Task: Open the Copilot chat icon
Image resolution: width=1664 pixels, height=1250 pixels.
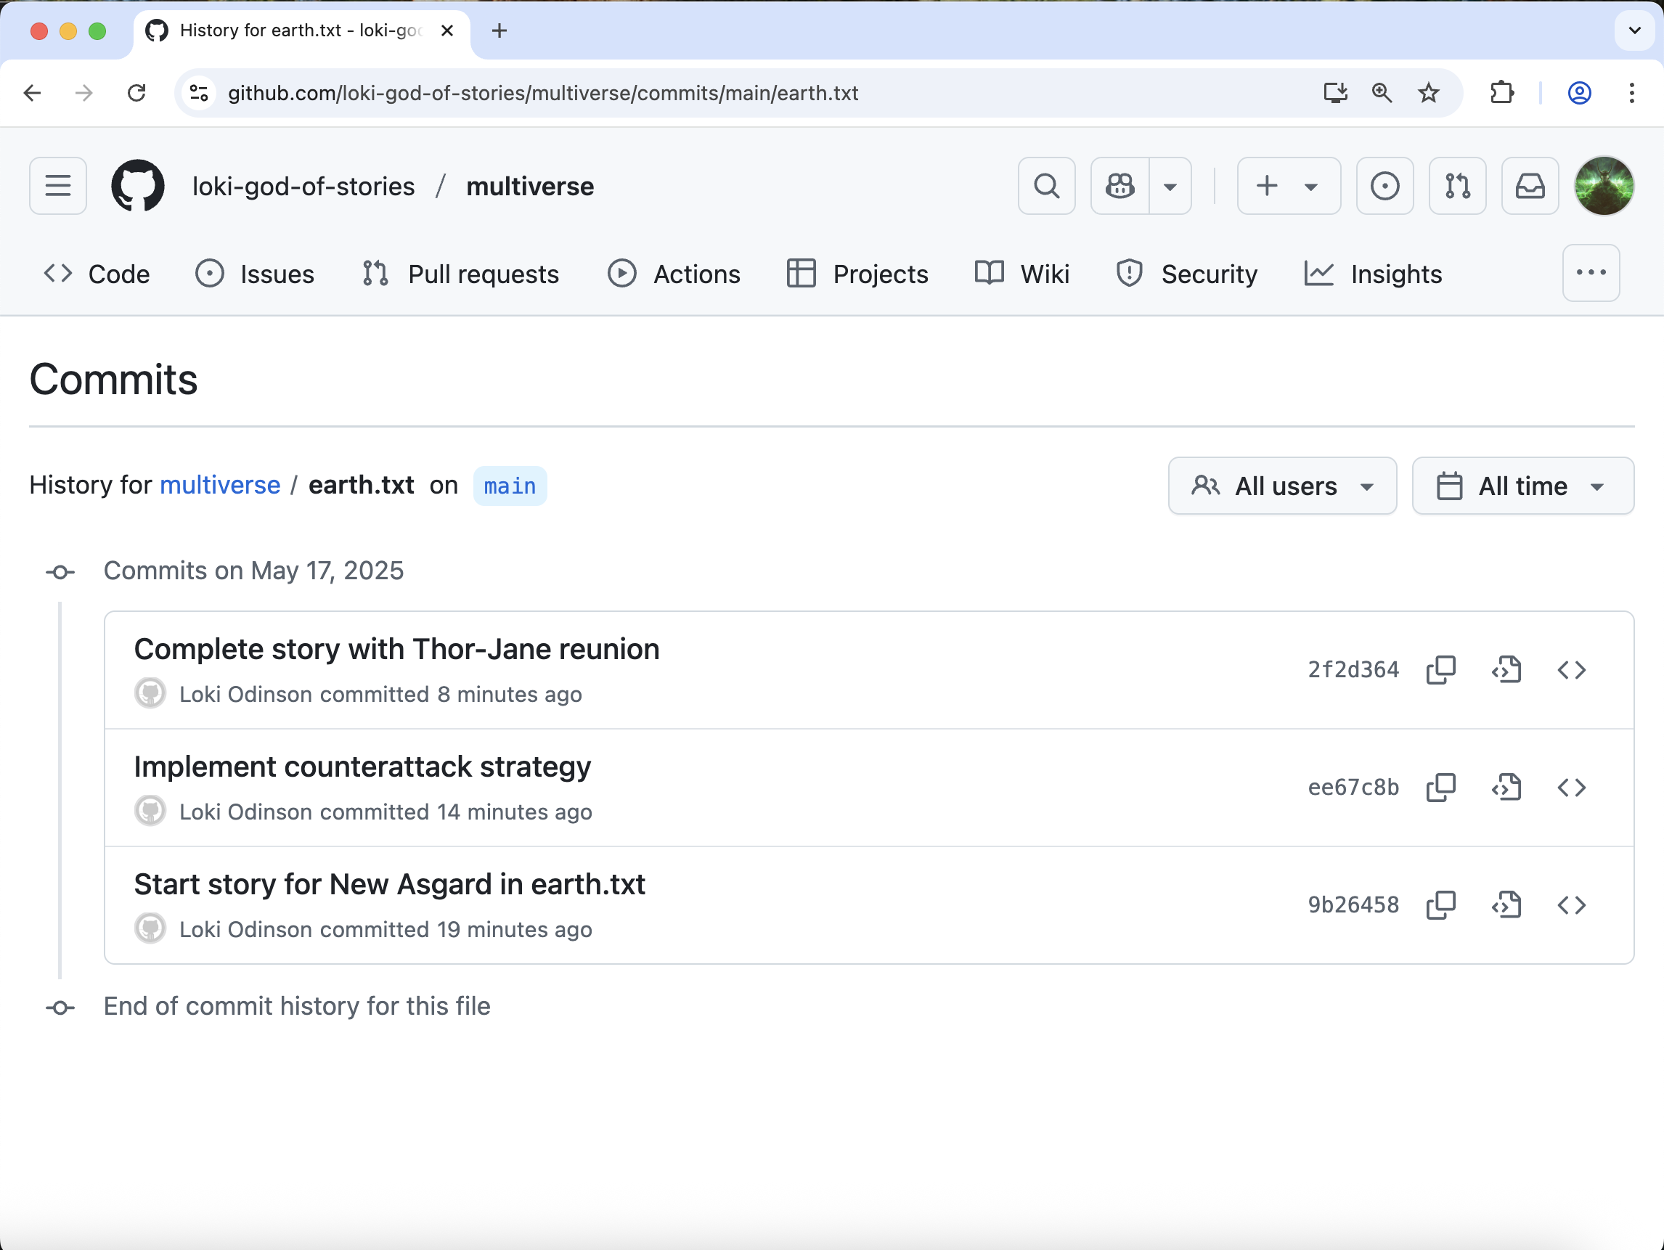Action: pyautogui.click(x=1119, y=186)
